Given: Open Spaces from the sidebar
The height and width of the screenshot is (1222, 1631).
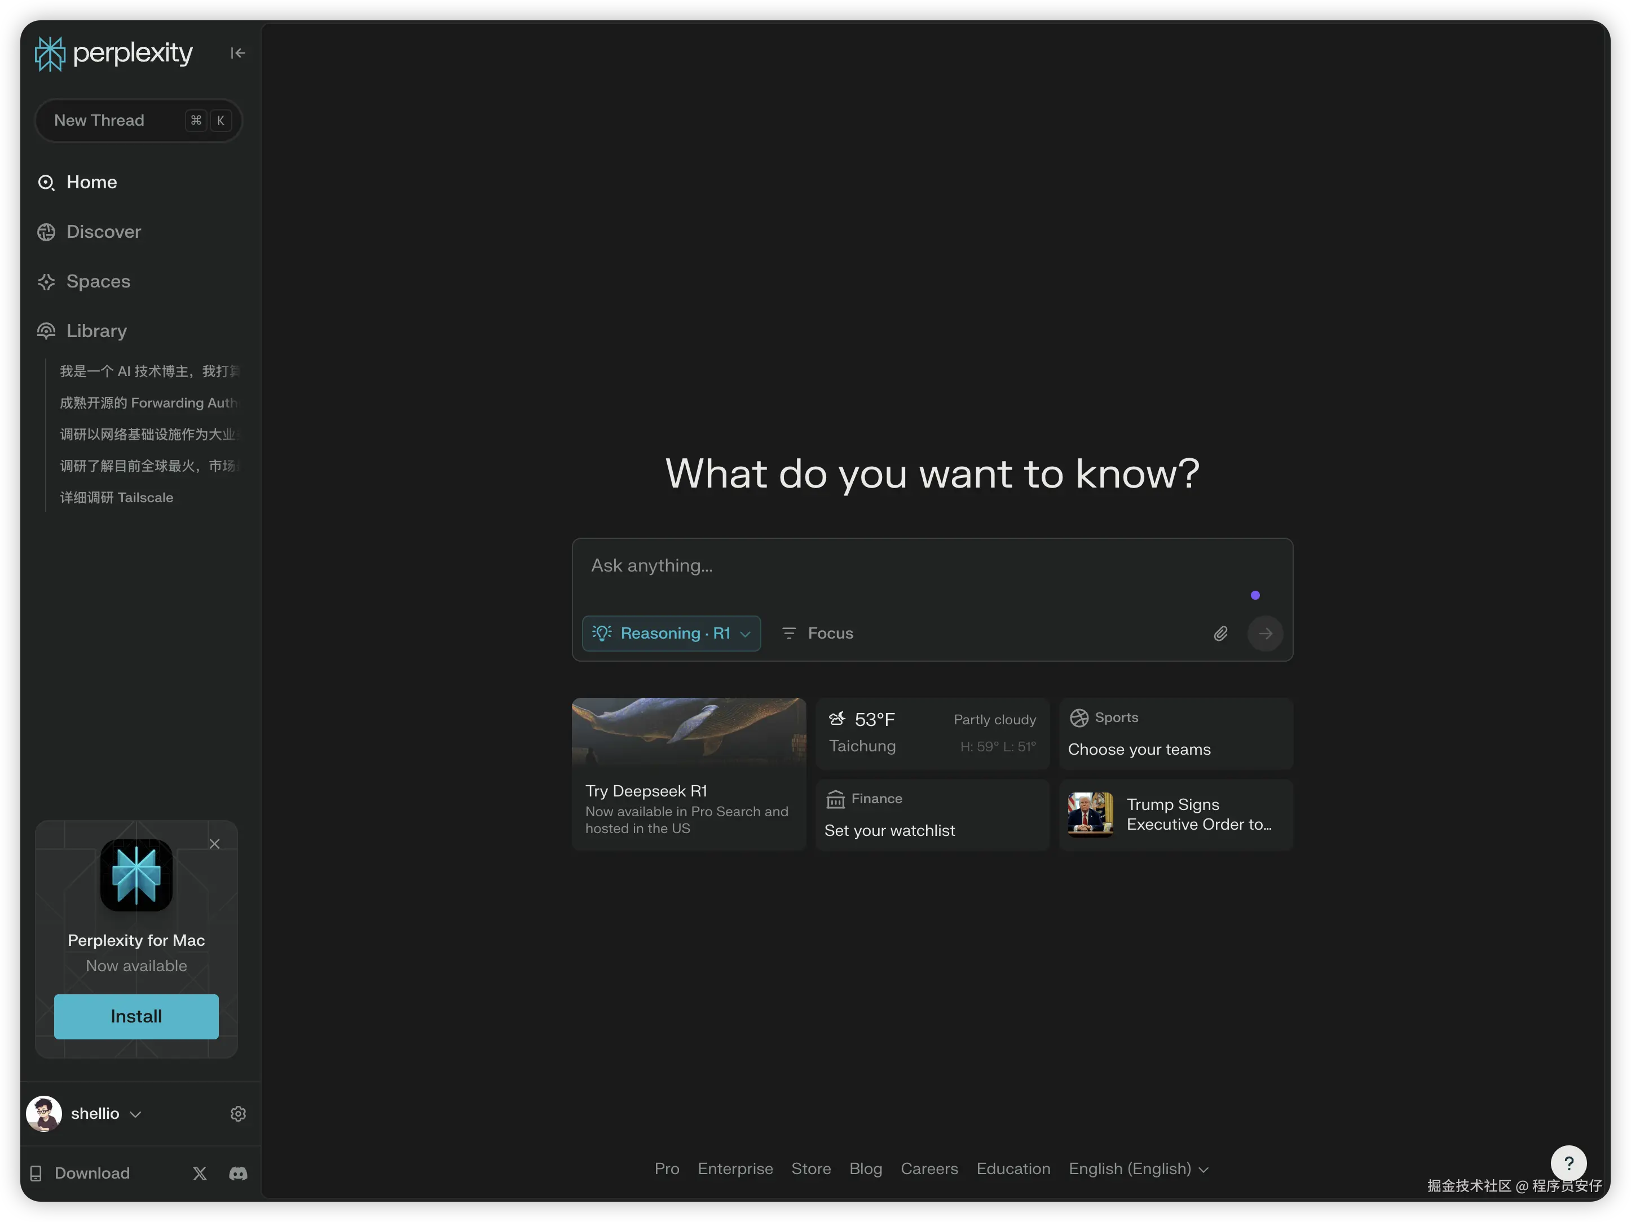Looking at the screenshot, I should coord(98,282).
